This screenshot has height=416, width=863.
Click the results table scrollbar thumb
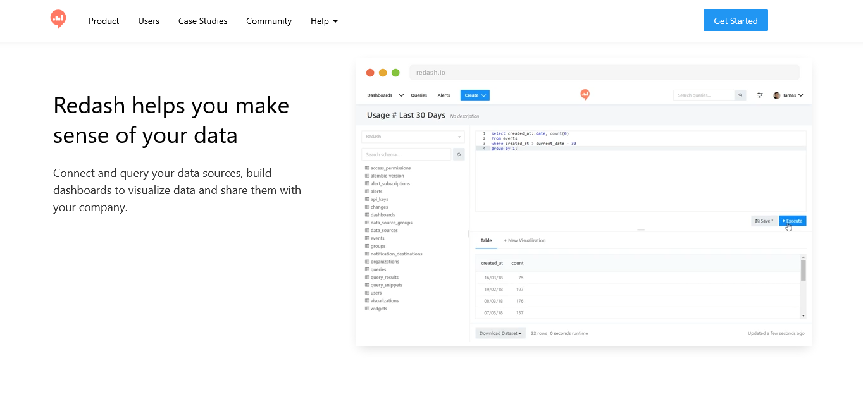804,270
